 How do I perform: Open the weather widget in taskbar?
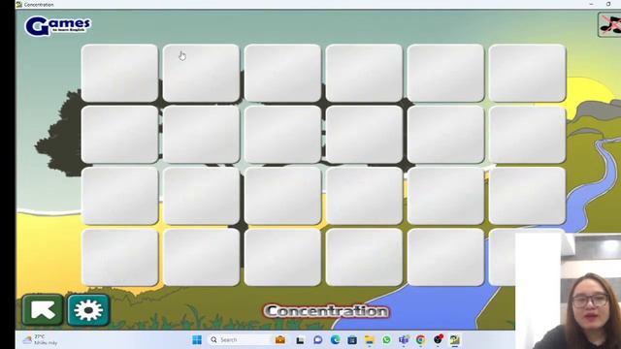pos(40,340)
